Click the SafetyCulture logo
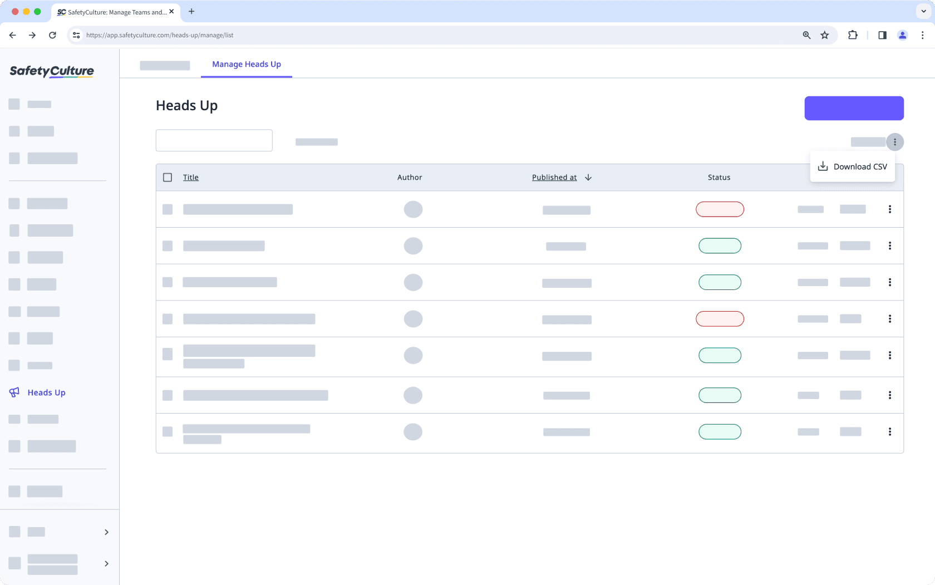 pyautogui.click(x=51, y=71)
